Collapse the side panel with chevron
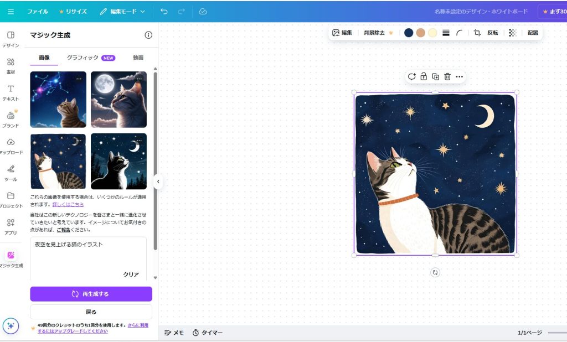Image resolution: width=567 pixels, height=342 pixels. 158,182
